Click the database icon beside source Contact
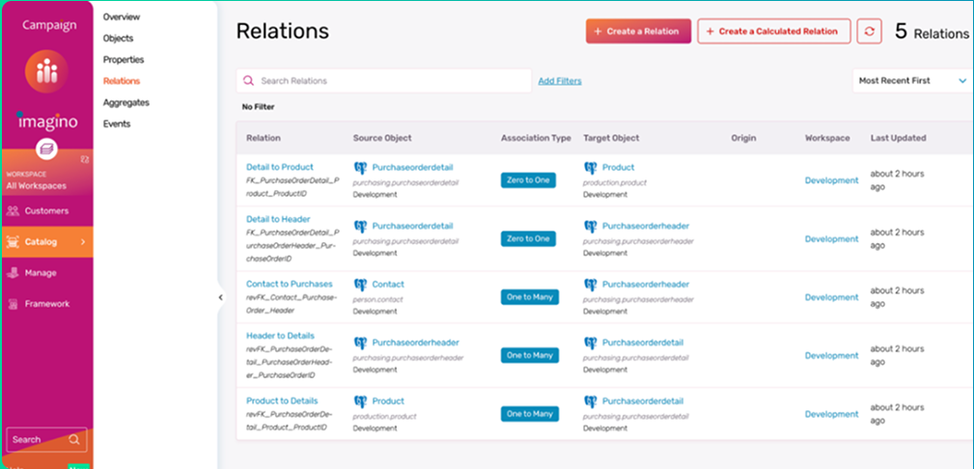This screenshot has height=469, width=974. point(361,285)
